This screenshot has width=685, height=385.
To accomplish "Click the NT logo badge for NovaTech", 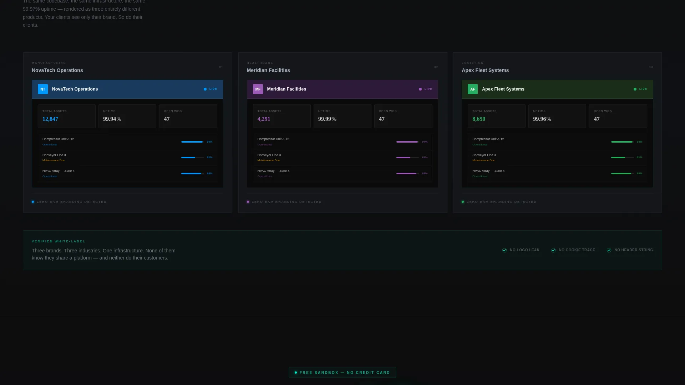I will [x=43, y=89].
